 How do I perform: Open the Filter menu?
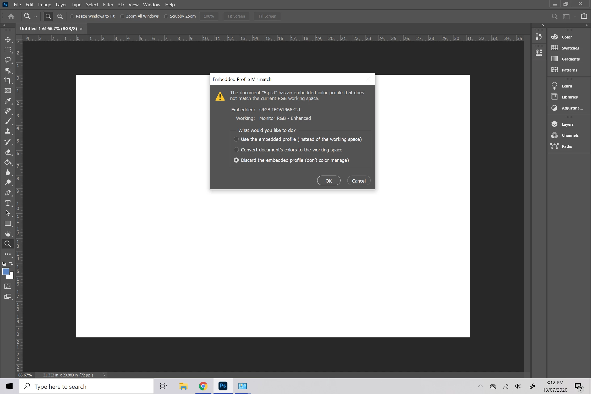point(108,5)
